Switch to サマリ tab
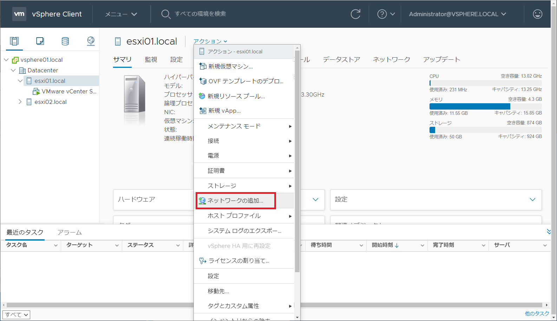 click(122, 59)
